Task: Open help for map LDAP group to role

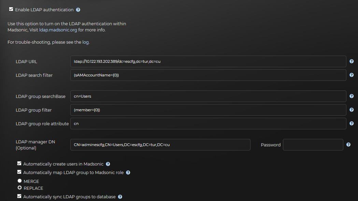Action: point(128,173)
